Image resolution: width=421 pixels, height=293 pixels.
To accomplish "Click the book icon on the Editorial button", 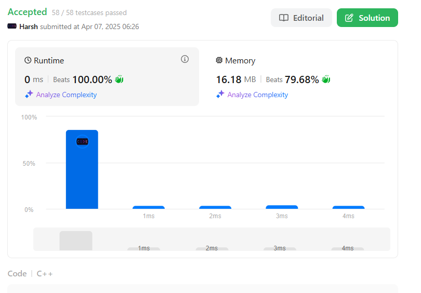I will (284, 18).
